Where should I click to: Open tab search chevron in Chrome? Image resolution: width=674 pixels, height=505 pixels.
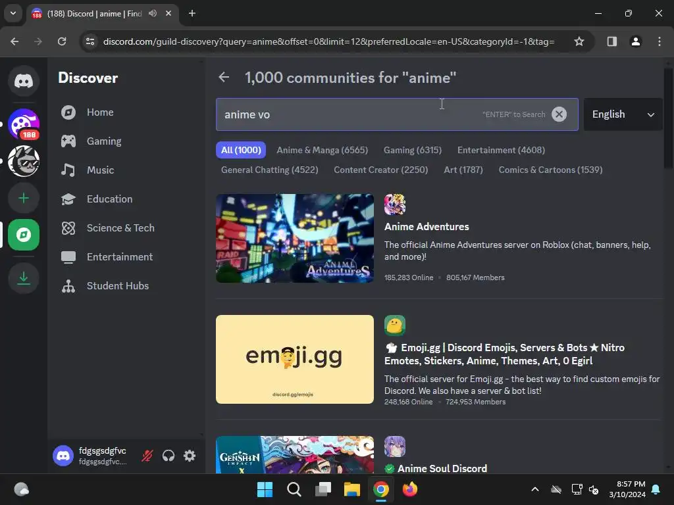[x=13, y=13]
